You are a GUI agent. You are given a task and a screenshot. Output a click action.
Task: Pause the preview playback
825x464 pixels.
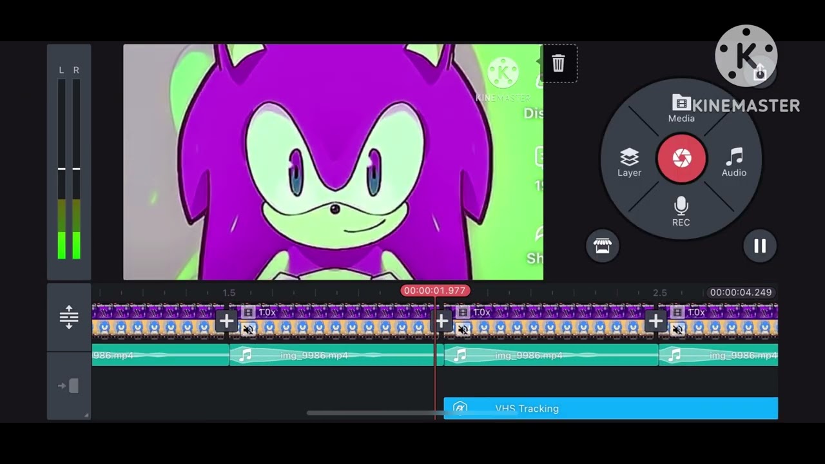[760, 246]
